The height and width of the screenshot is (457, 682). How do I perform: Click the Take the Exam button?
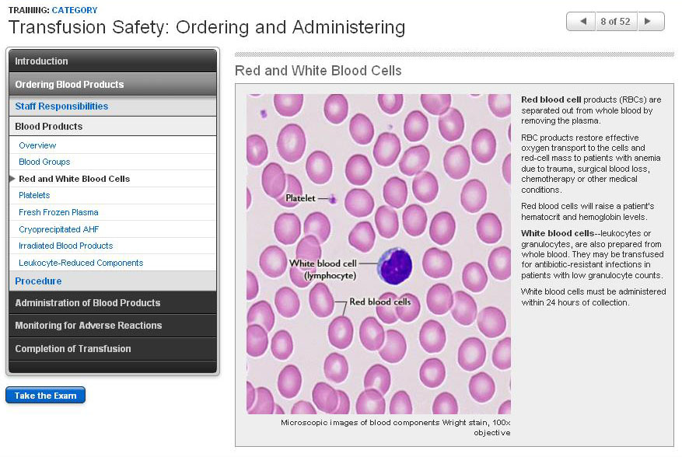coord(45,396)
